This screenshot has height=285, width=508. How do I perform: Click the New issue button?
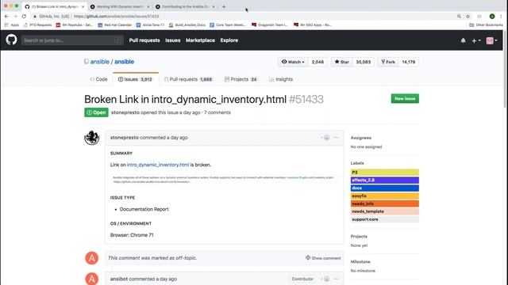click(x=405, y=98)
